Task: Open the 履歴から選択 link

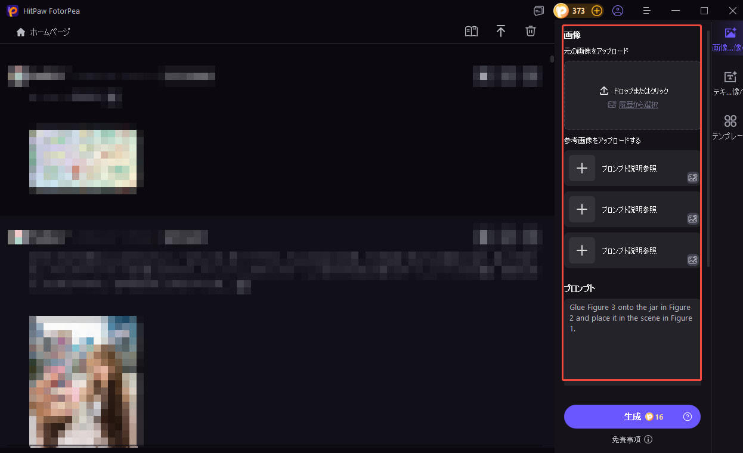Action: pos(637,105)
